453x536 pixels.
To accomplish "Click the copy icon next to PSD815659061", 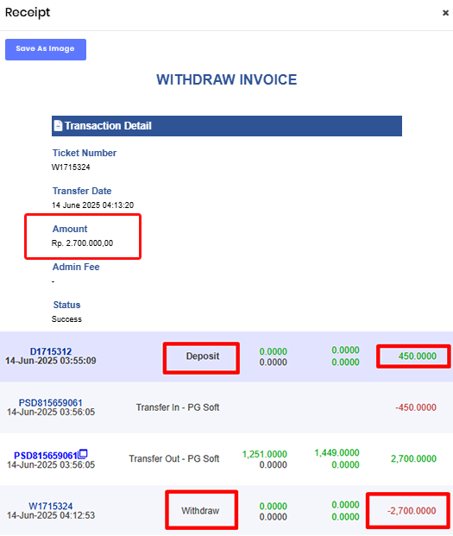I will click(83, 454).
